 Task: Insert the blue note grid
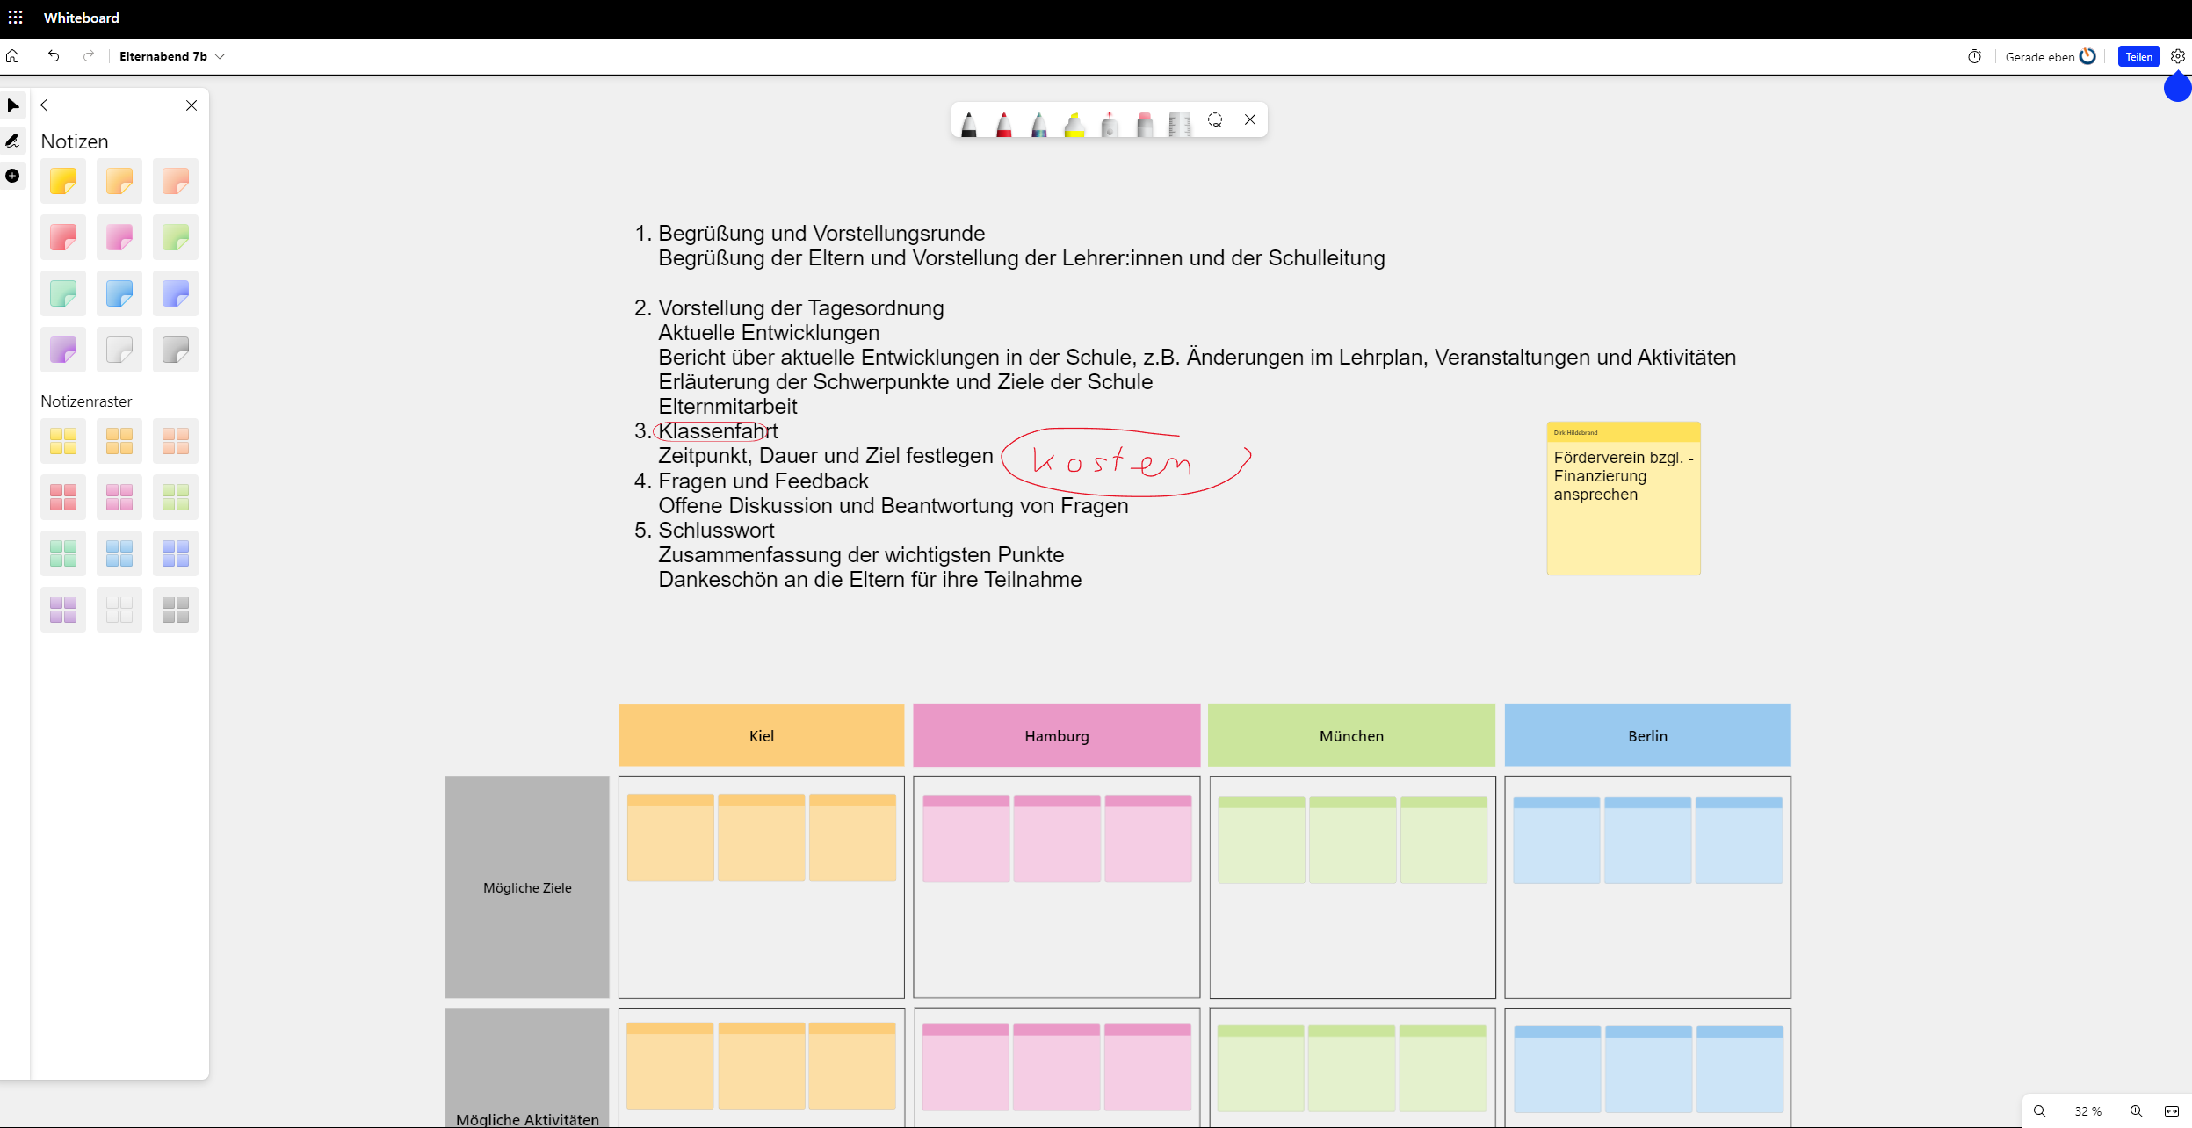[x=119, y=553]
